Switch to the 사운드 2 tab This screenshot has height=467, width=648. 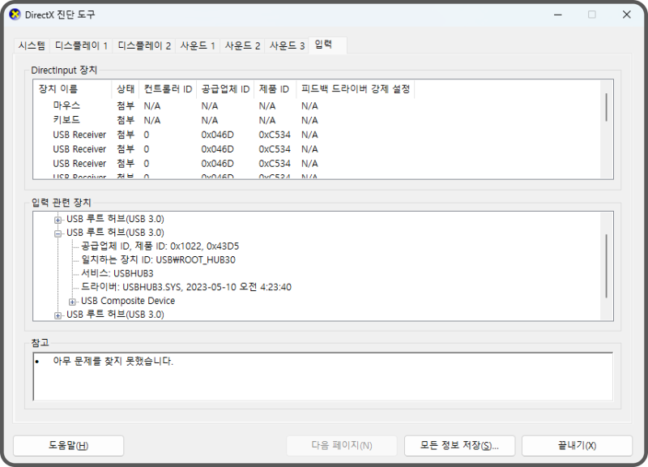[x=242, y=45]
